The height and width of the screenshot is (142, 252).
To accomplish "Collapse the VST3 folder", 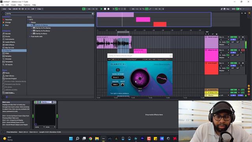I will click(x=28, y=20).
